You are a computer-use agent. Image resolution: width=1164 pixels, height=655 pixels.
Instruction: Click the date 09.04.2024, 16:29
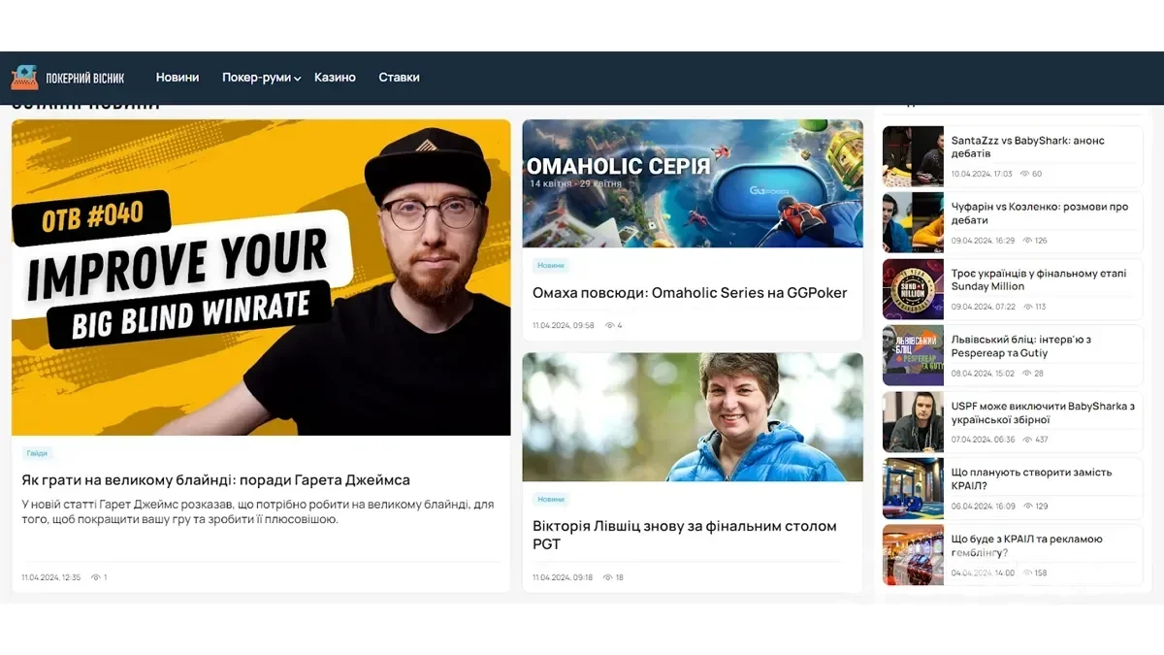[983, 241]
